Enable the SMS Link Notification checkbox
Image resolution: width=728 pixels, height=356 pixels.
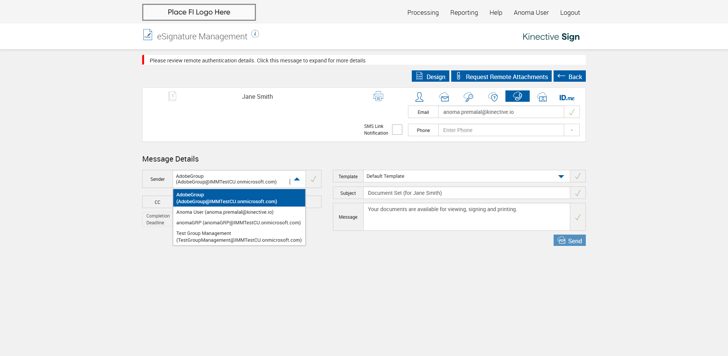397,129
